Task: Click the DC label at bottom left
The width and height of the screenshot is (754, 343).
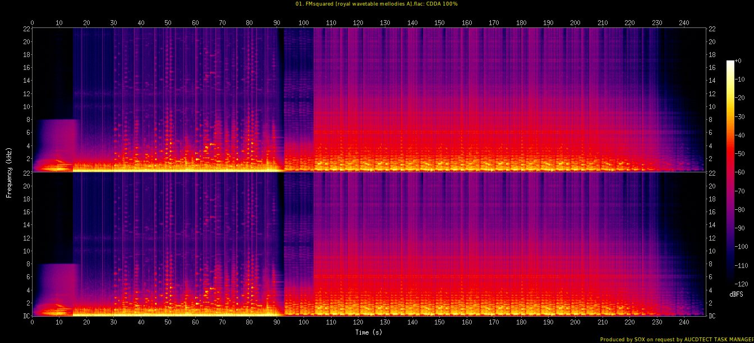Action: pyautogui.click(x=26, y=316)
